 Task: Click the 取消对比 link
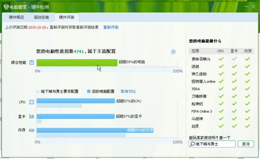[128, 91]
